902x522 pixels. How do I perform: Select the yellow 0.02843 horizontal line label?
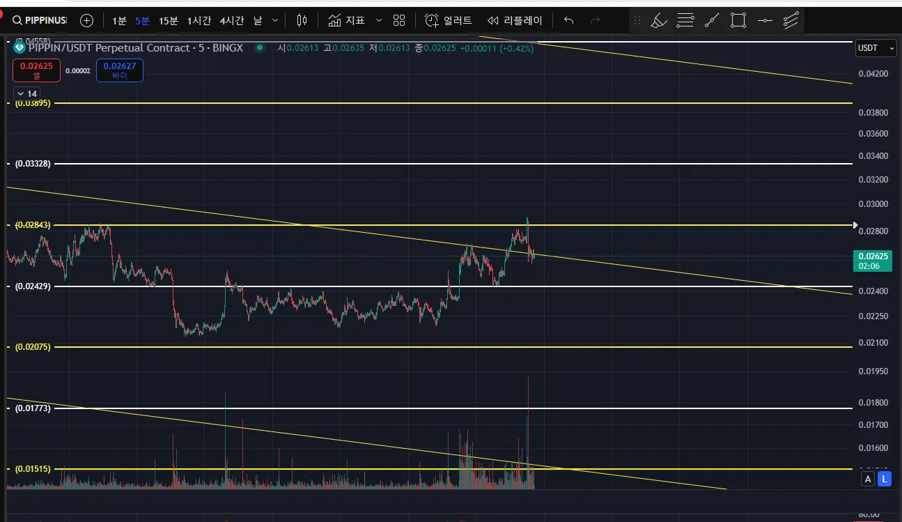pos(33,224)
